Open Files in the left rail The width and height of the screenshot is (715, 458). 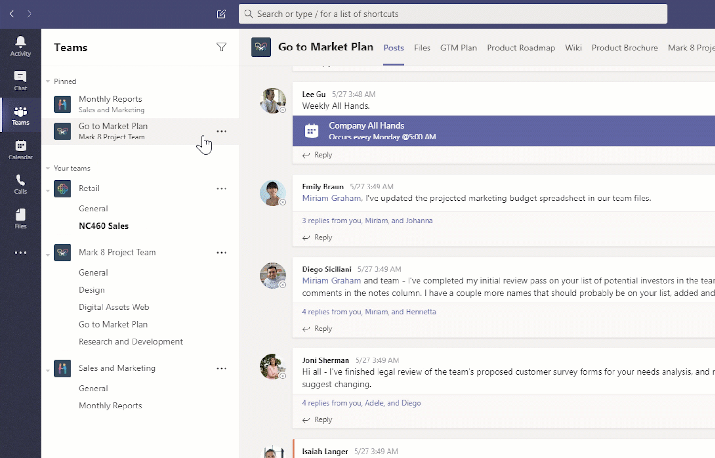tap(20, 219)
